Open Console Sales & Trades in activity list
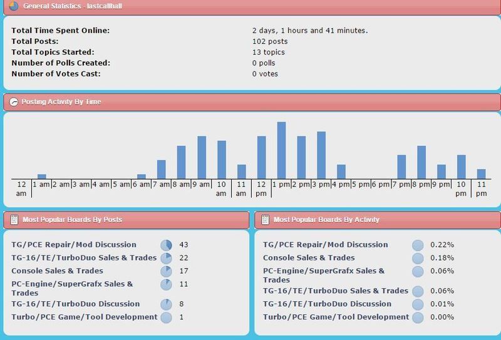 (x=309, y=258)
